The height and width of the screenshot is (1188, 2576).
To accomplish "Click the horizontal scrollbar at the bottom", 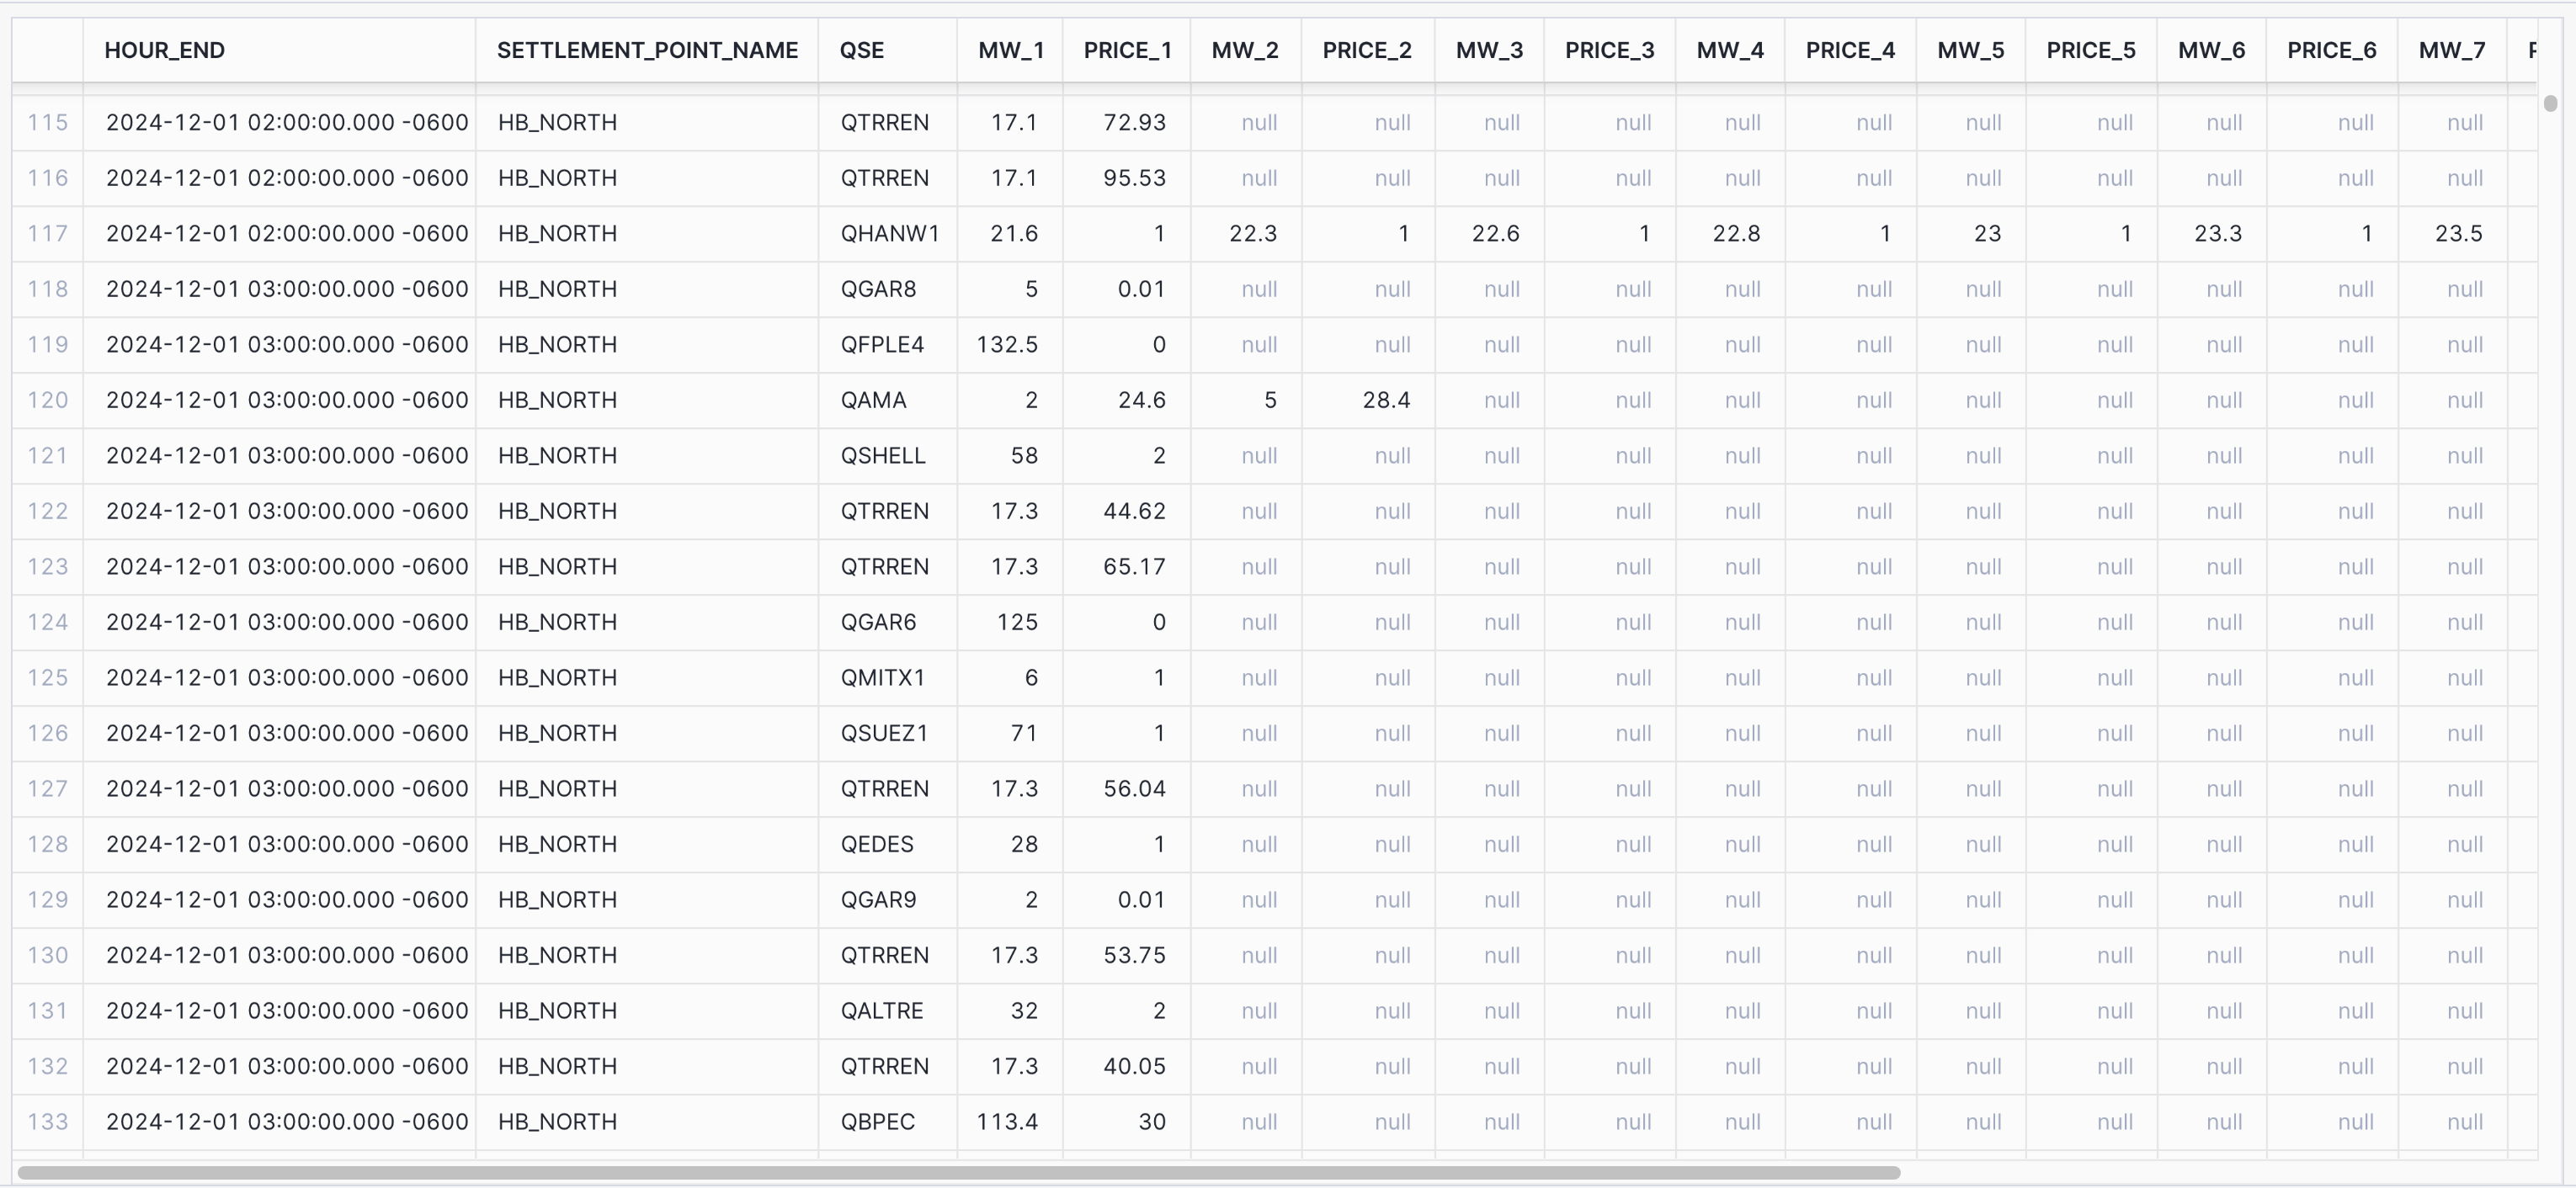I will [958, 1172].
